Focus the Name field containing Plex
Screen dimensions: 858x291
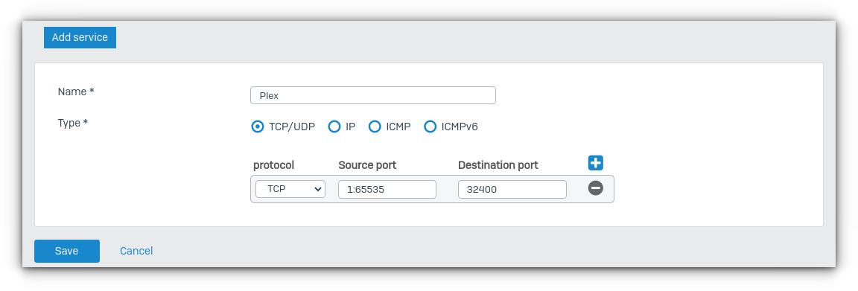[372, 95]
